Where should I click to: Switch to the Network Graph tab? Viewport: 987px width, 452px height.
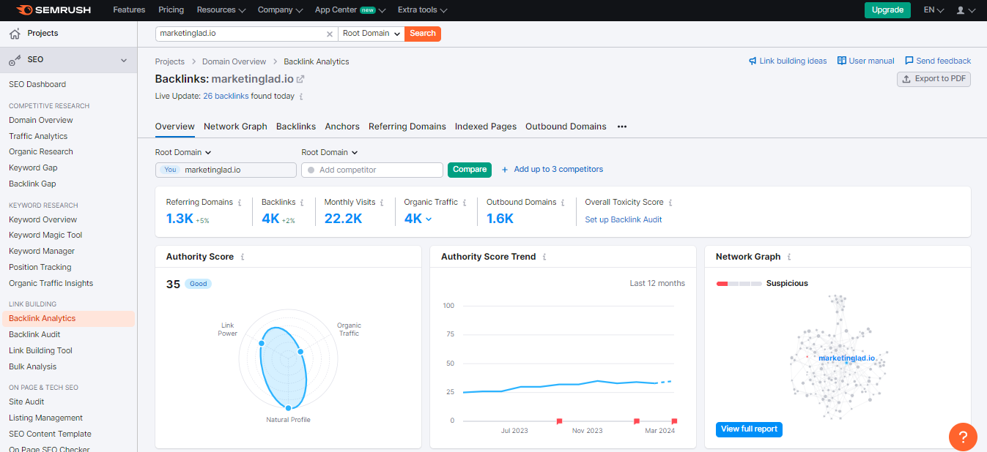tap(235, 127)
